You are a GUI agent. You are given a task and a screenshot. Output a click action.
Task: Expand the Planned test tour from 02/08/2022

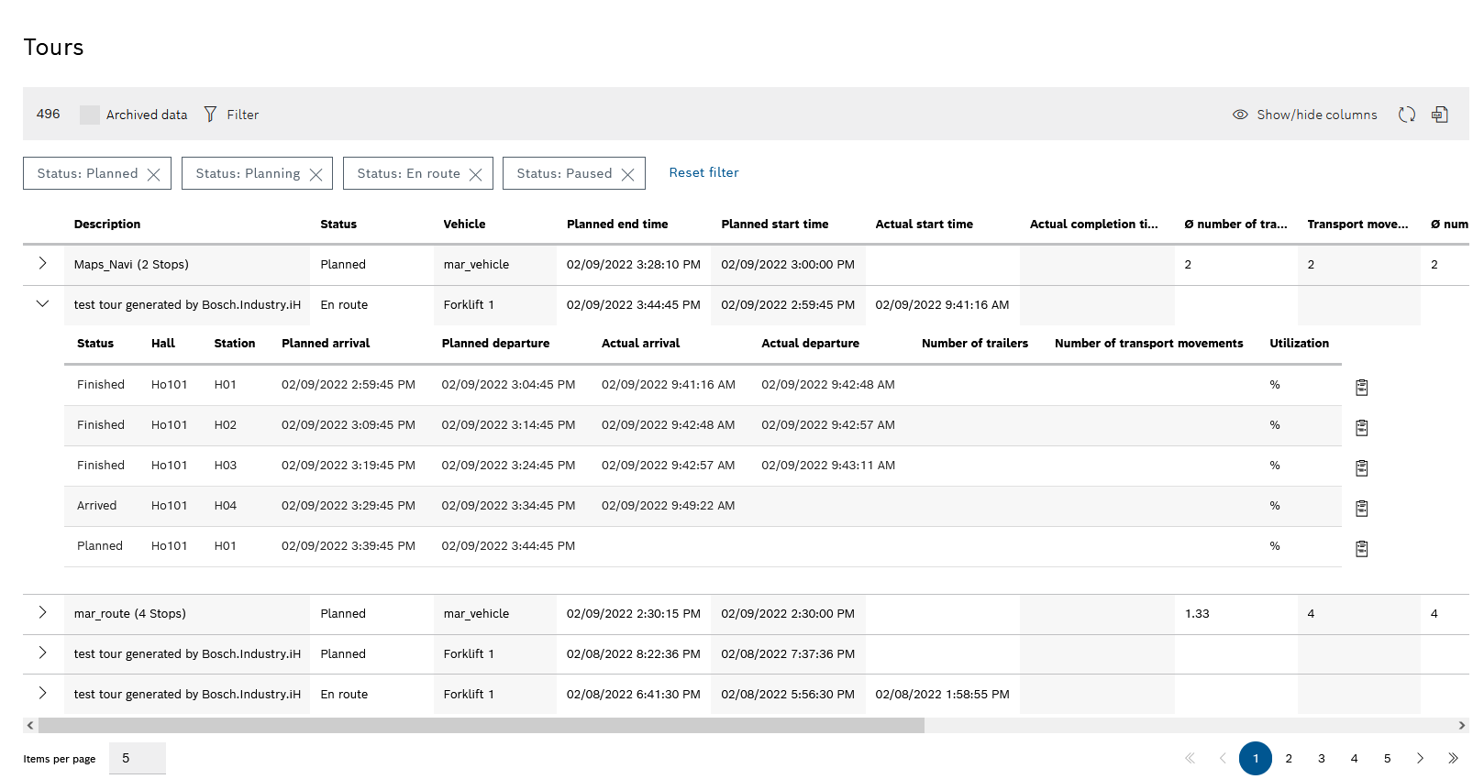(x=42, y=653)
